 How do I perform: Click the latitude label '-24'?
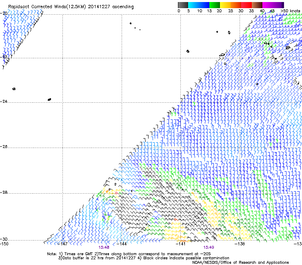click(x=4, y=102)
